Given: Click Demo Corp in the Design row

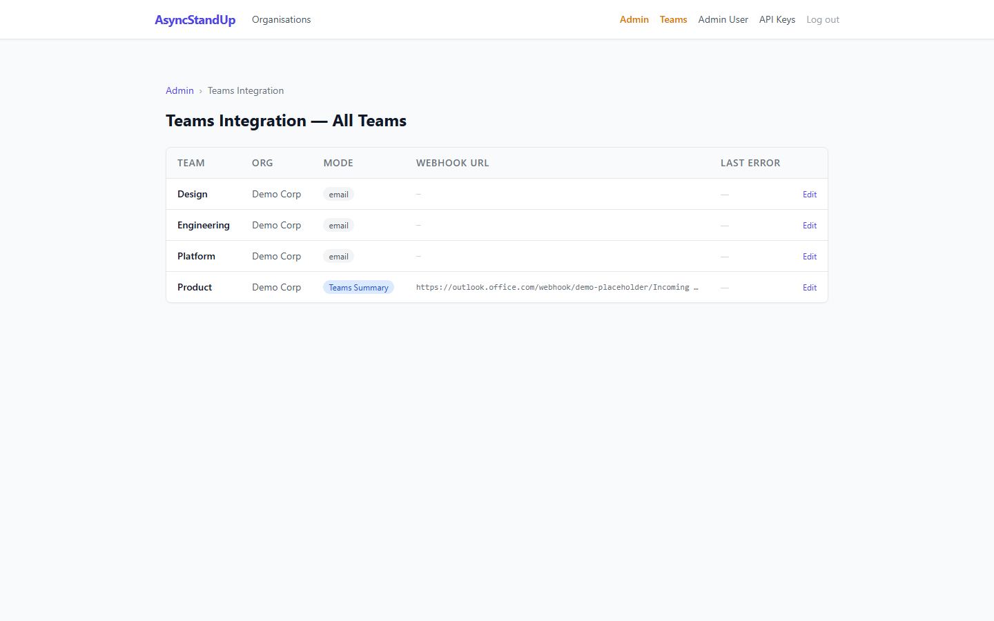Looking at the screenshot, I should coord(276,195).
